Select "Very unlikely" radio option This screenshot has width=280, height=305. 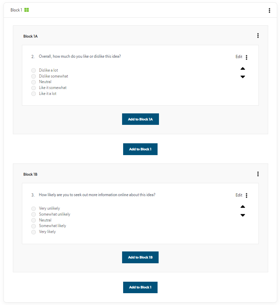point(34,209)
